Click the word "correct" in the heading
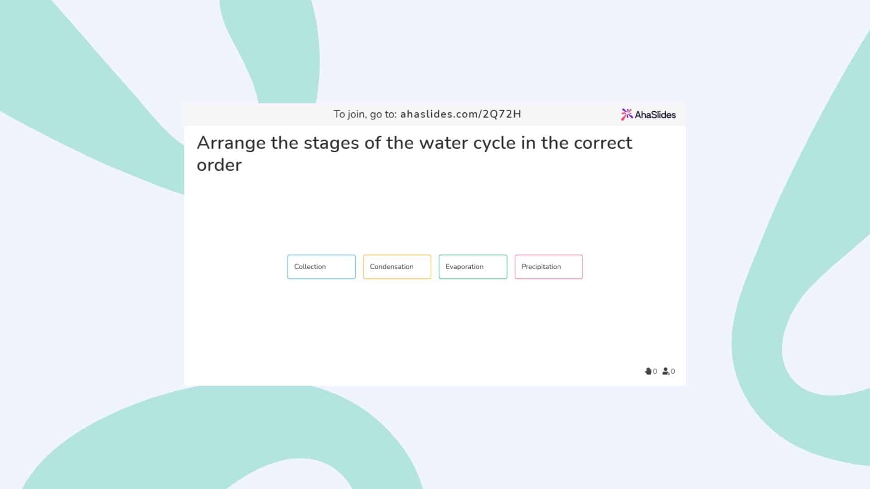The image size is (870, 489). pos(603,143)
